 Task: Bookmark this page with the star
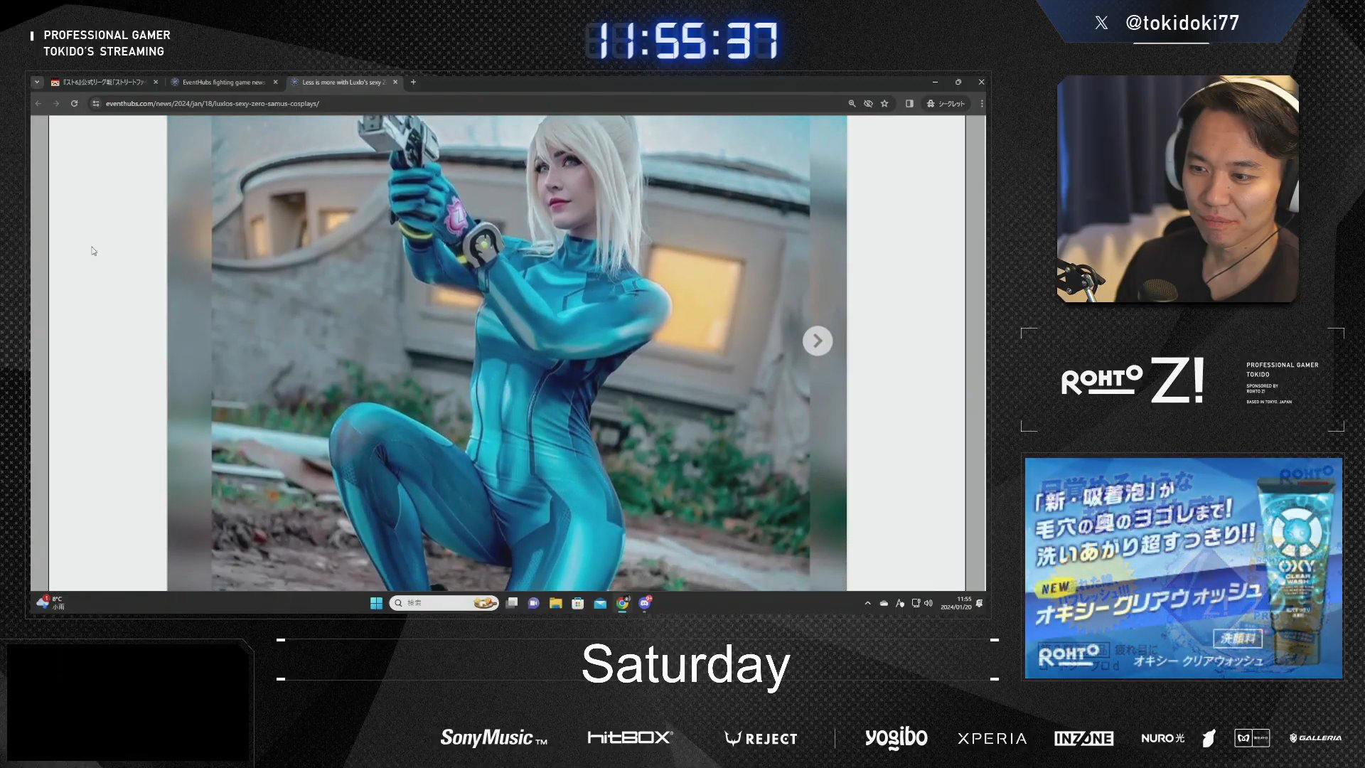point(884,104)
